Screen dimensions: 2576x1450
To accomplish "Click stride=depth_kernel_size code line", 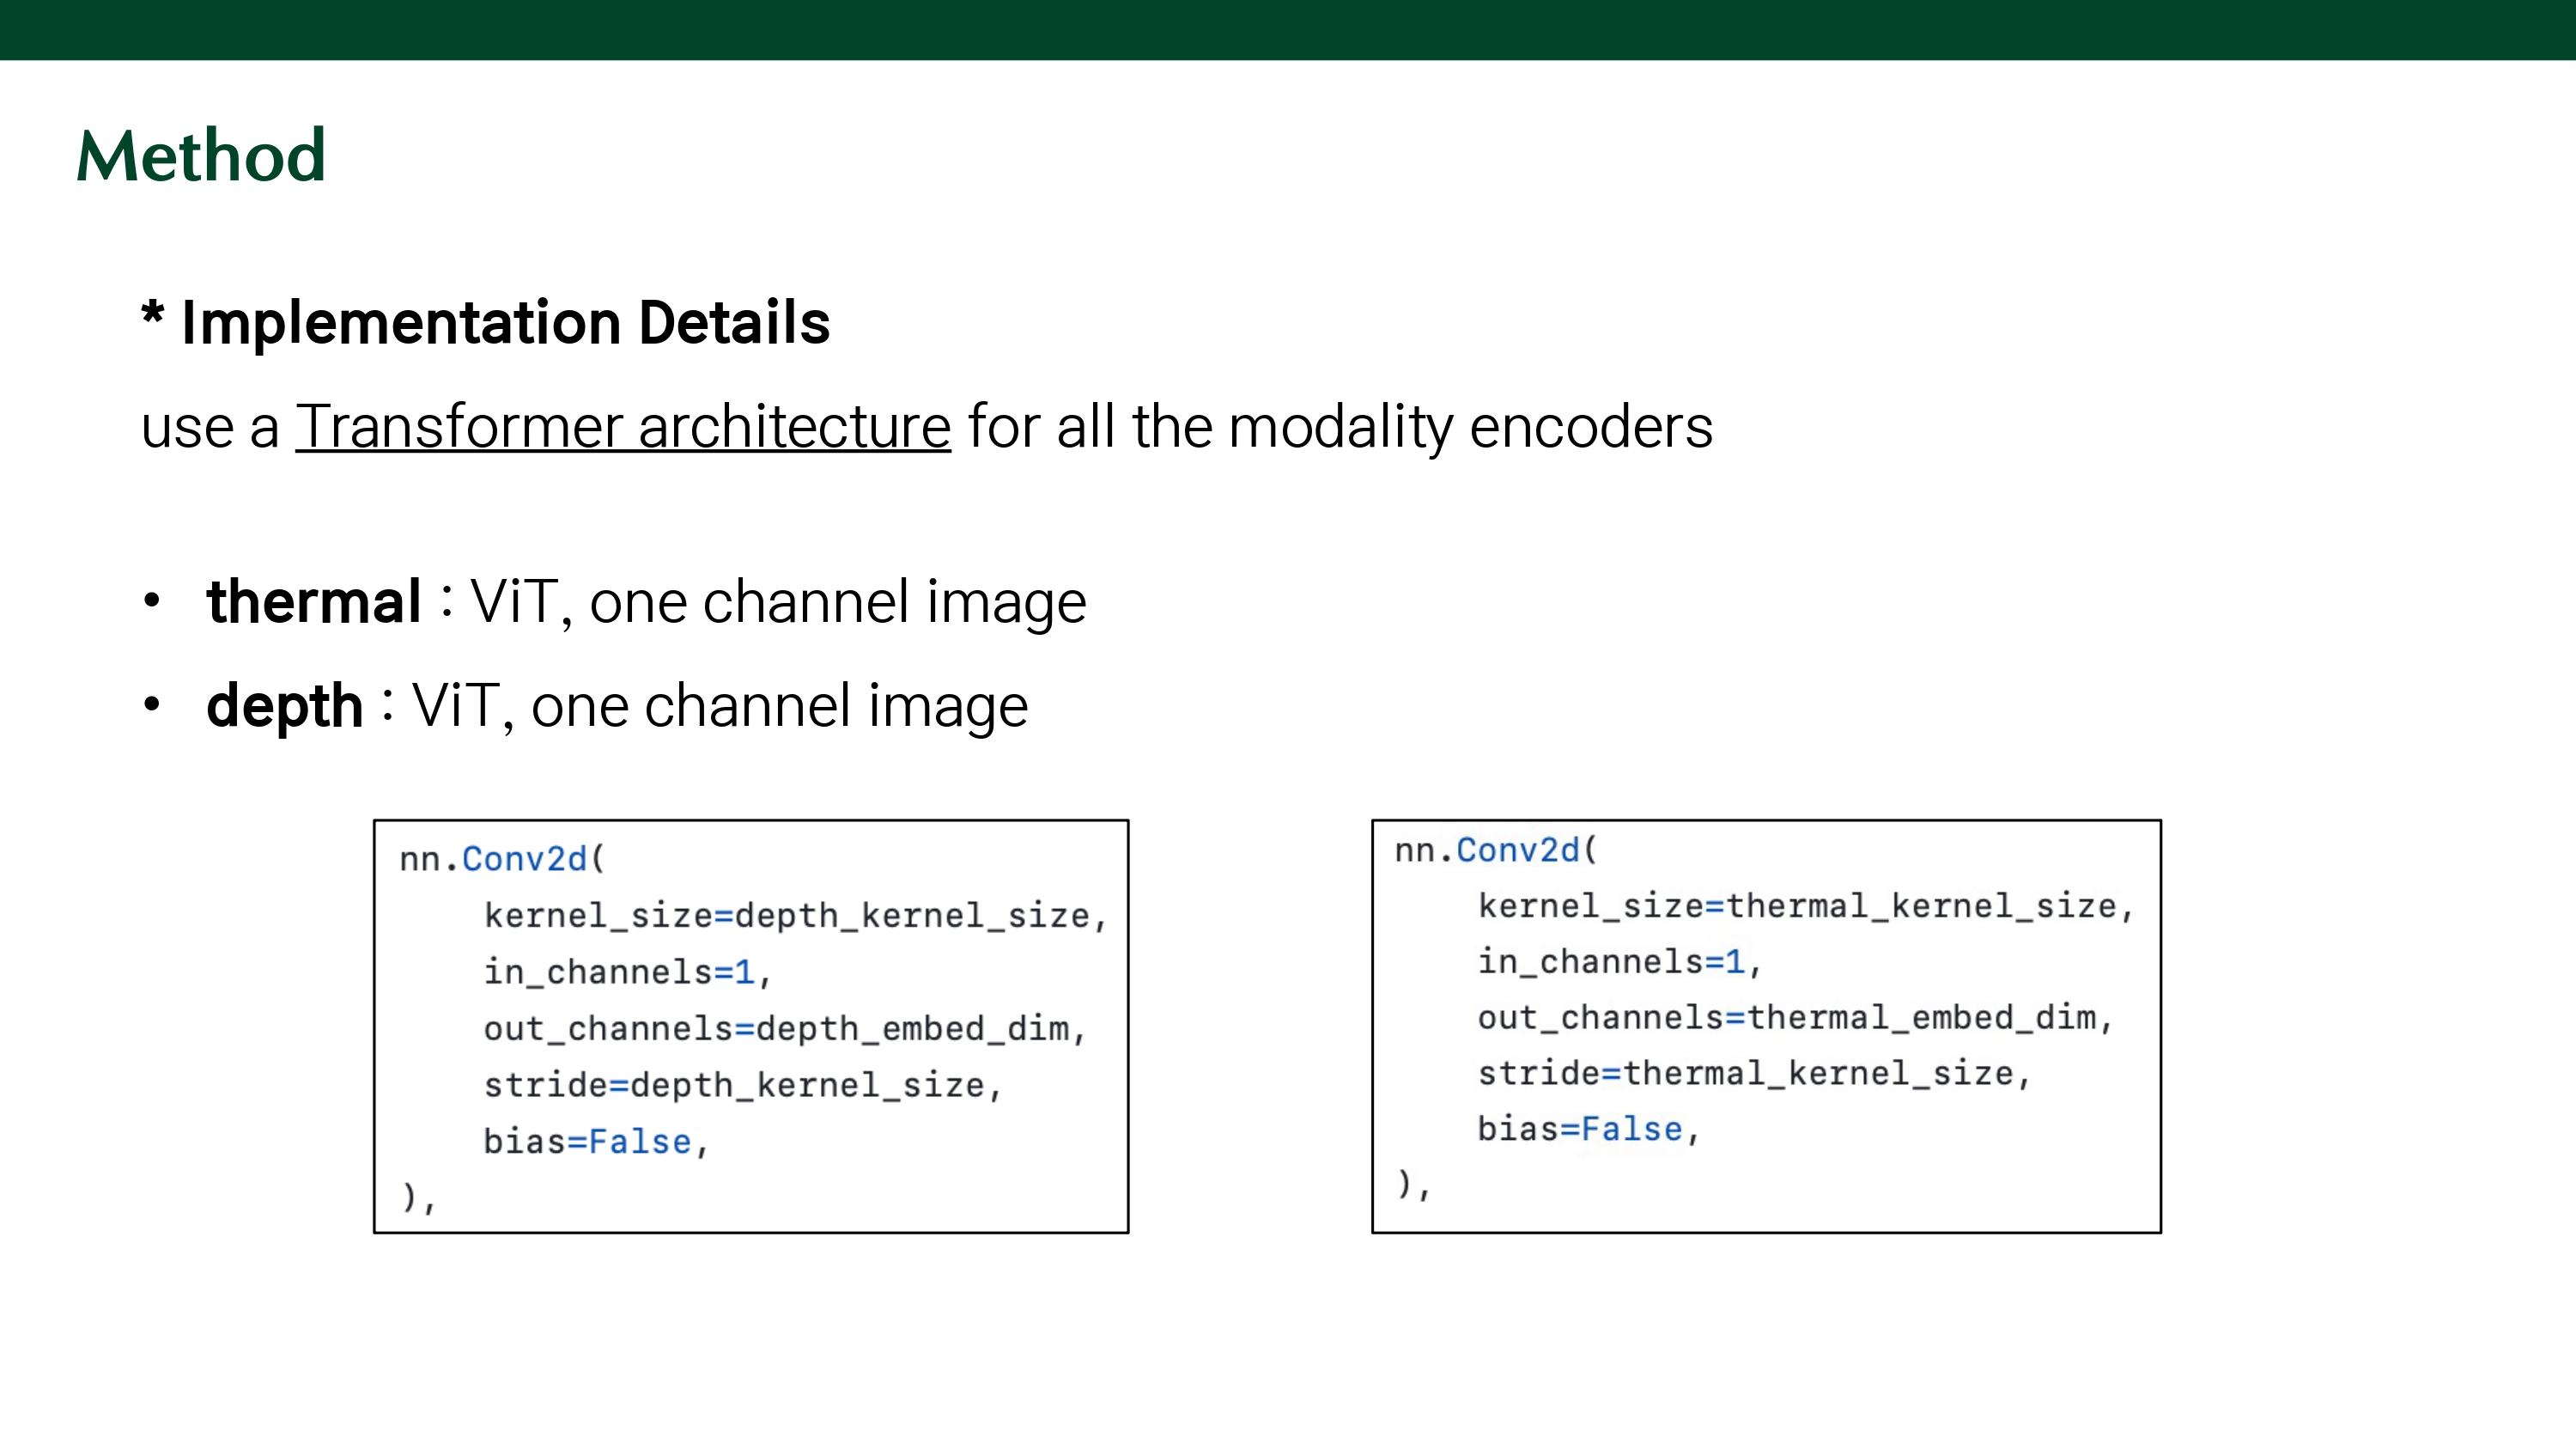I will [x=742, y=1085].
